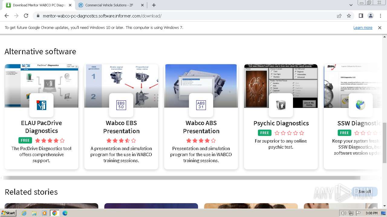Viewport: 387px width, 217px height.
Task: Click the SSW Diagnostics globe icon
Action: 360,105
